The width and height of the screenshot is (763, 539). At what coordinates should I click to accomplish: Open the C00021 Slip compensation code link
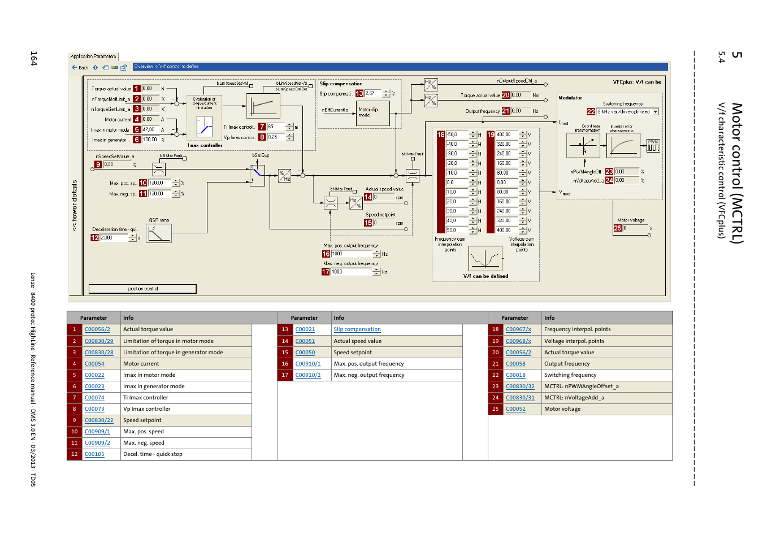pos(305,329)
